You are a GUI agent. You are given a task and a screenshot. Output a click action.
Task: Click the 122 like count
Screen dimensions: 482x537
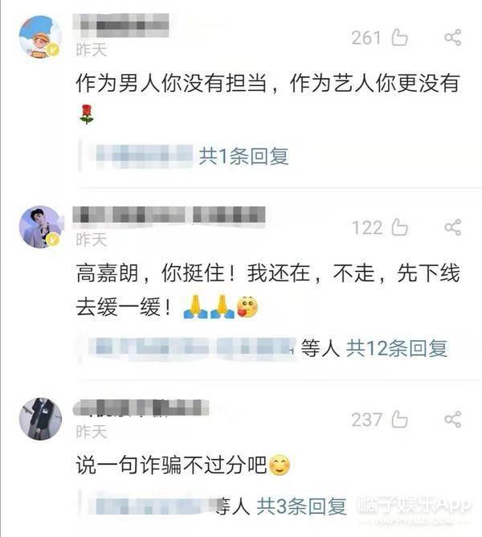[367, 228]
